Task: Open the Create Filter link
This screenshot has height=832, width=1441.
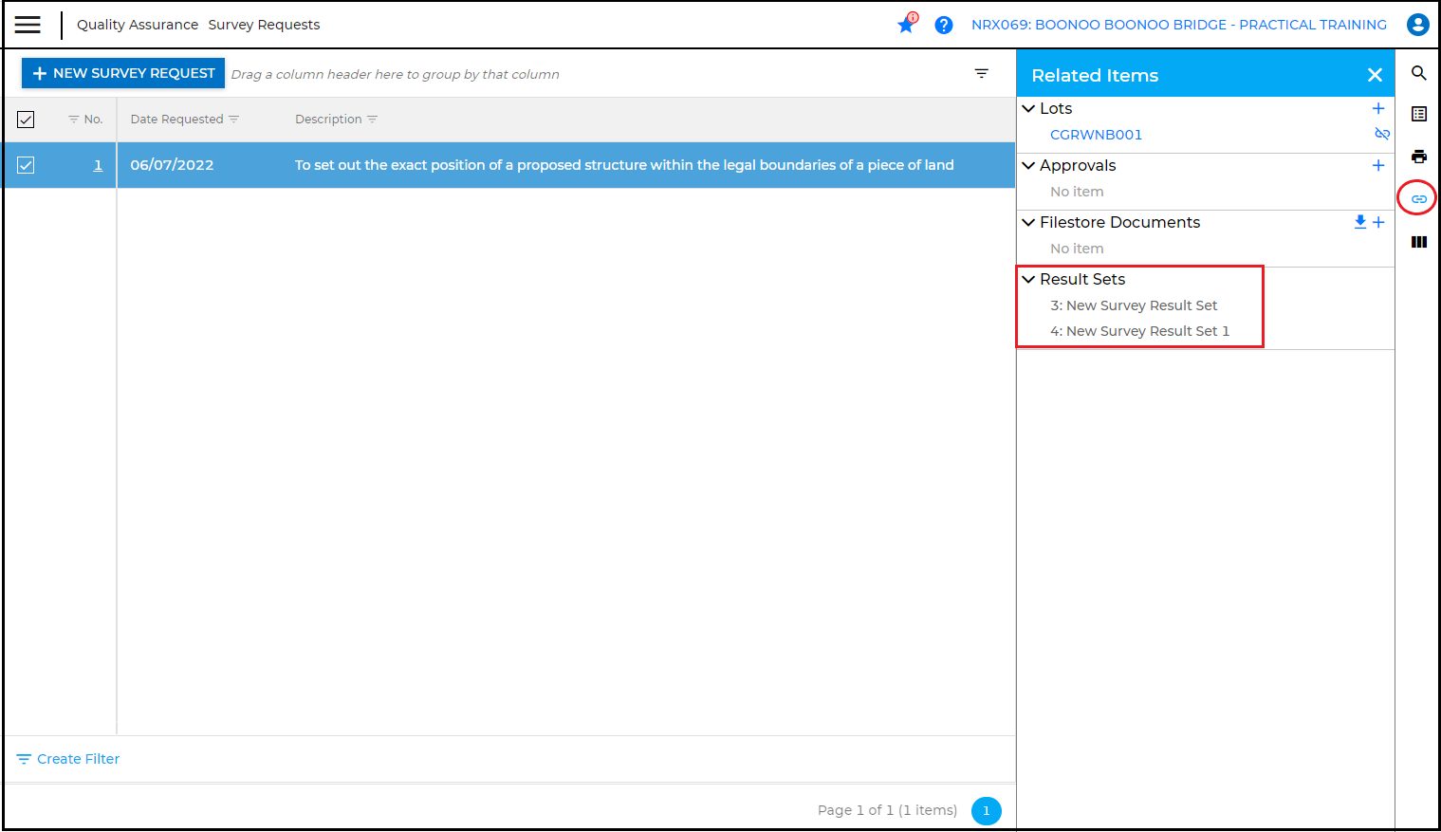Action: pos(68,759)
